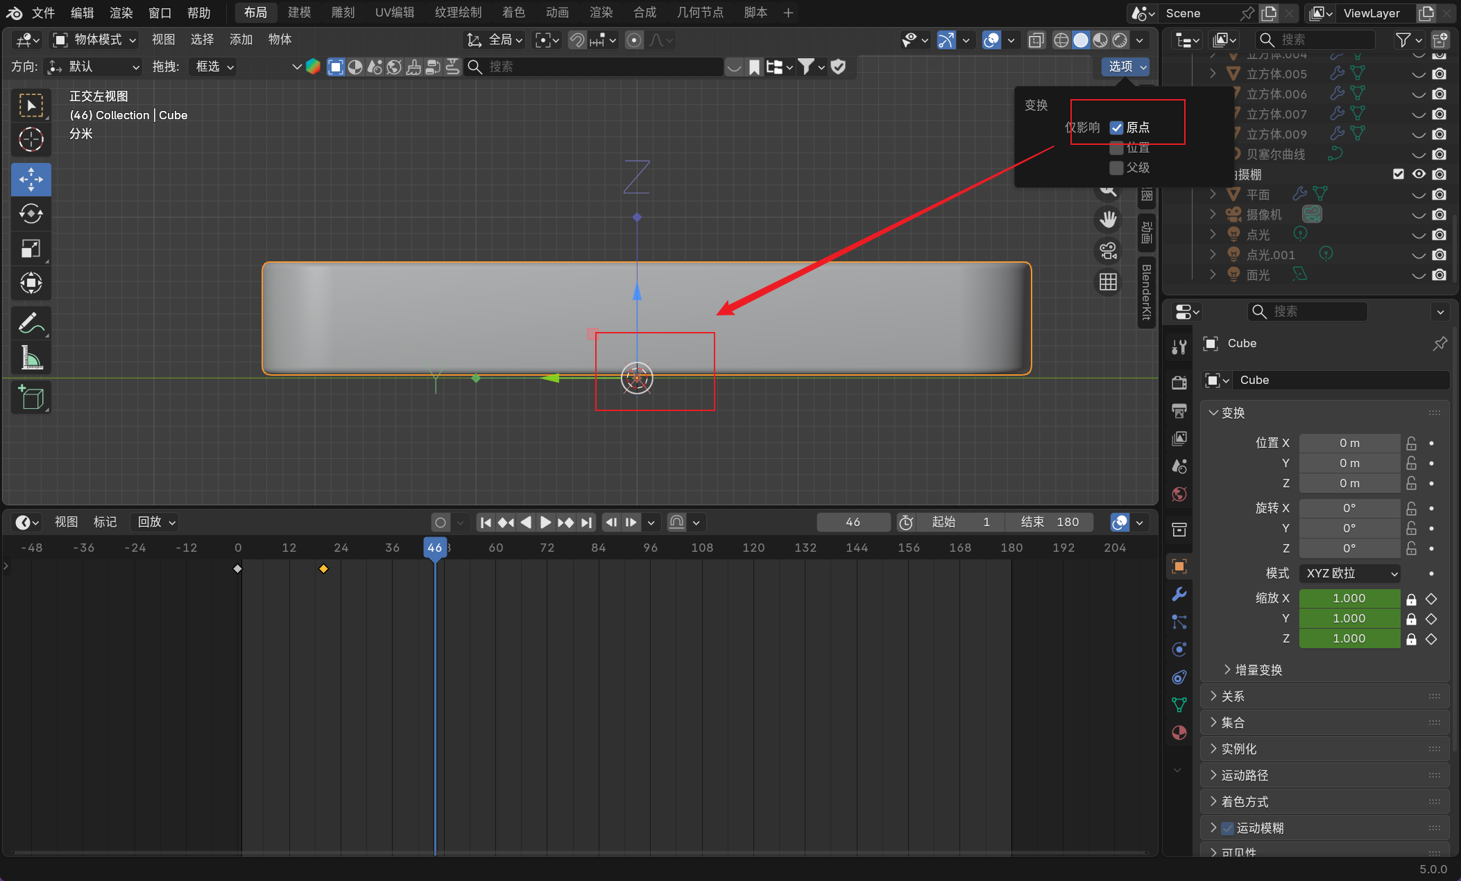Enable the 父级 affect-only checkbox

(1116, 168)
